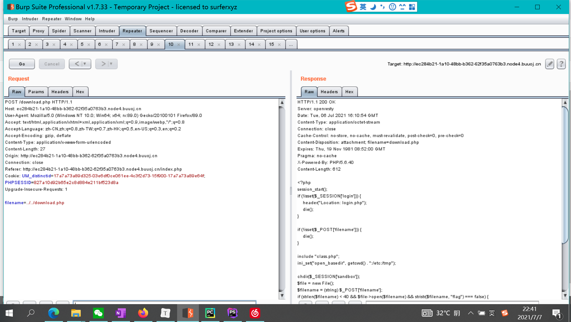The image size is (571, 322).
Task: Close Repeater tab 1
Action: [19, 45]
